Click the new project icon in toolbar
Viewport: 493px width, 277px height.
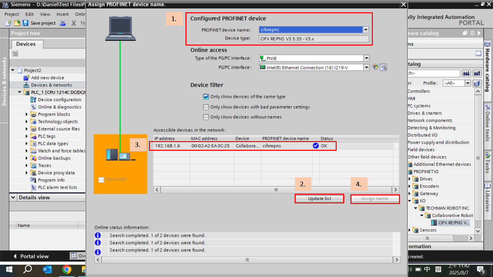click(8, 23)
